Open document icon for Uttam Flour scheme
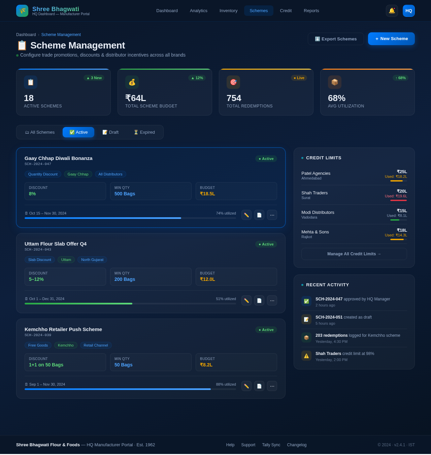 (x=259, y=300)
